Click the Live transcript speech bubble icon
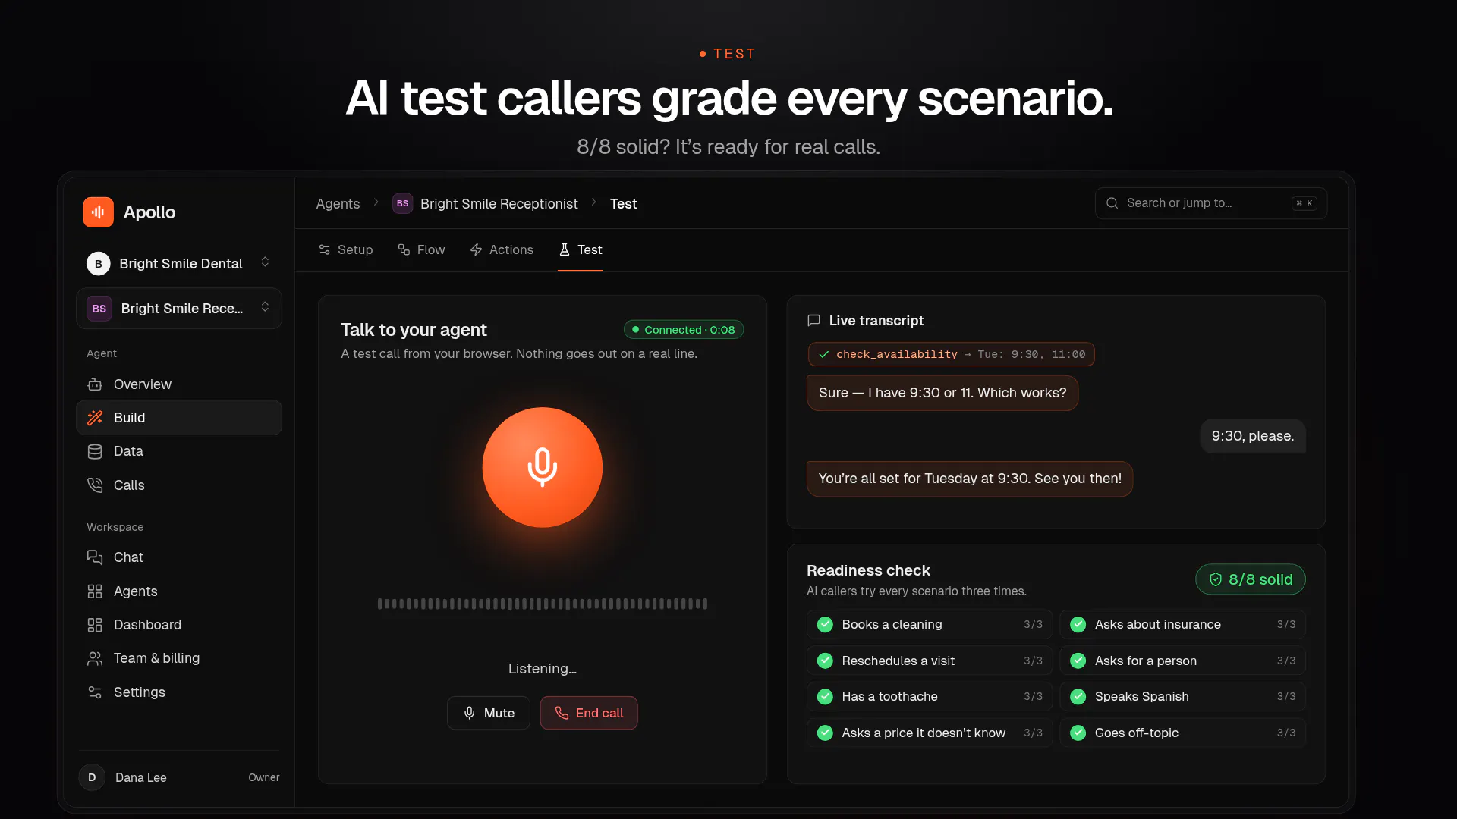 pyautogui.click(x=814, y=321)
